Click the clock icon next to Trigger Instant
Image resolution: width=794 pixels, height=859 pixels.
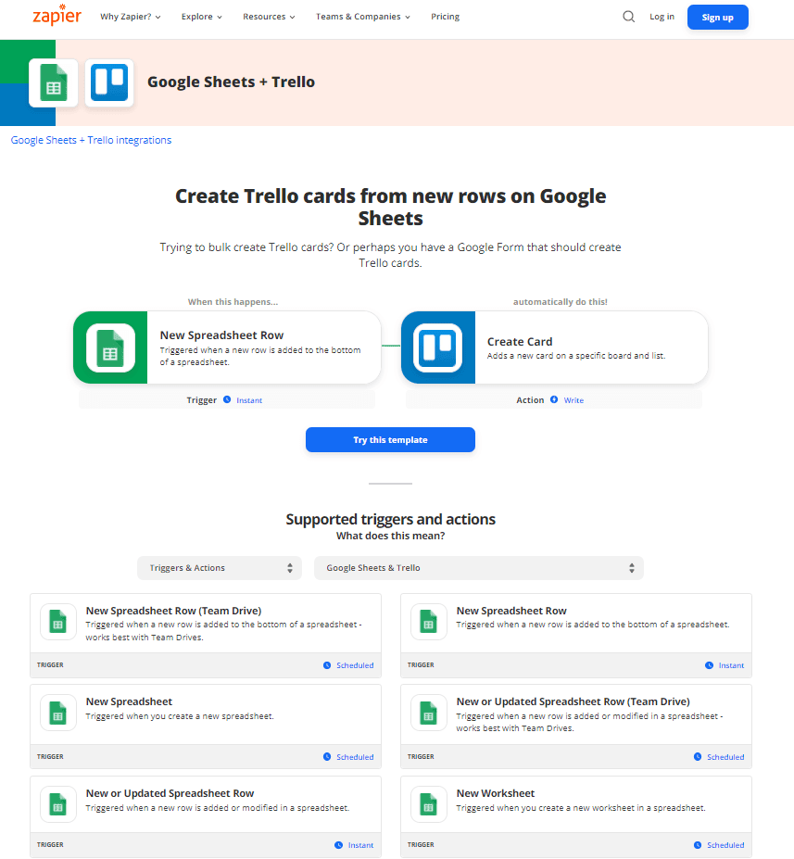227,399
